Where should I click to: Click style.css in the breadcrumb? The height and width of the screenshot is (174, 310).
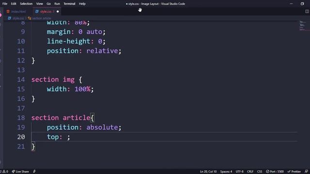pyautogui.click(x=18, y=18)
